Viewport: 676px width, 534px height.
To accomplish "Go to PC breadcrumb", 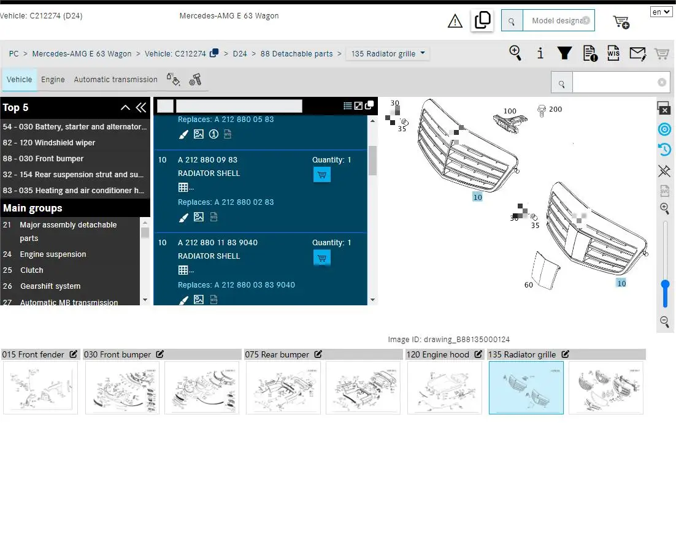I will point(13,53).
